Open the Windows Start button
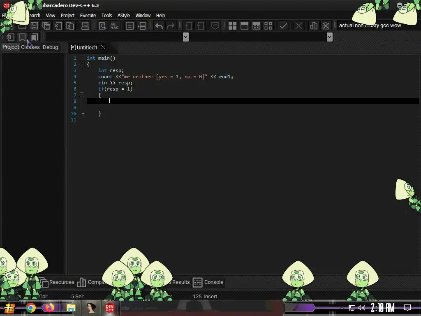Image resolution: width=421 pixels, height=316 pixels. pyautogui.click(x=10, y=308)
